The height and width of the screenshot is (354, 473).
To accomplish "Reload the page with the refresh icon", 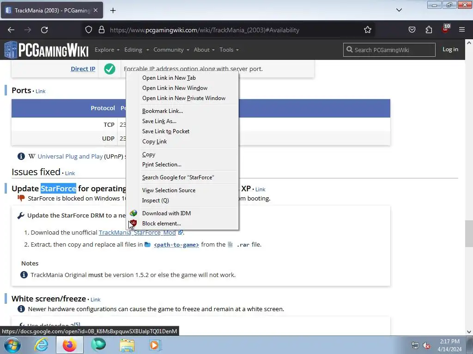I will coord(44,30).
